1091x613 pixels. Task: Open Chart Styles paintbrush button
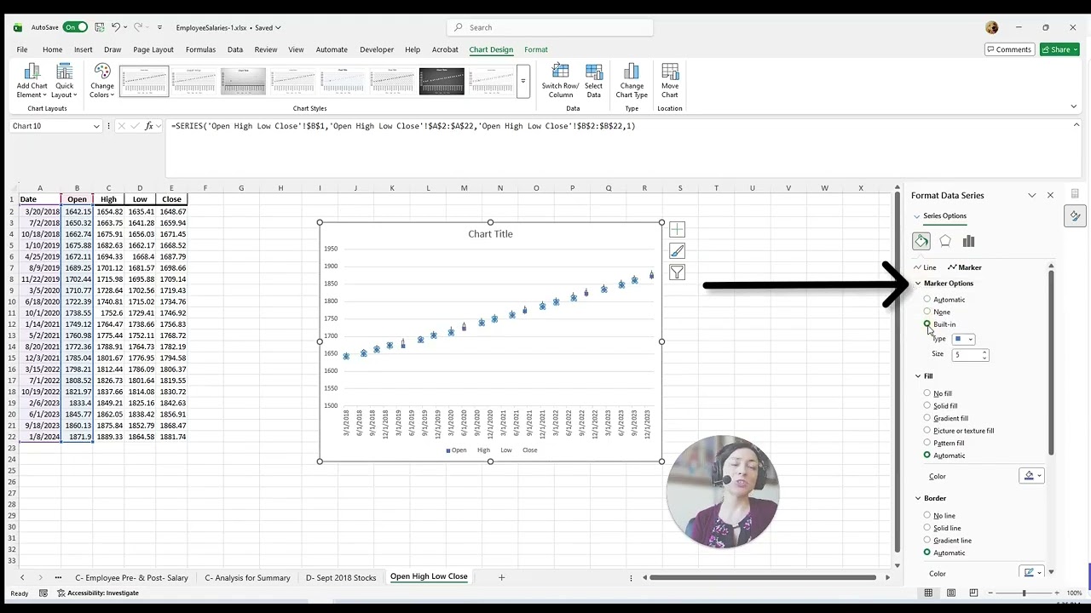[677, 251]
